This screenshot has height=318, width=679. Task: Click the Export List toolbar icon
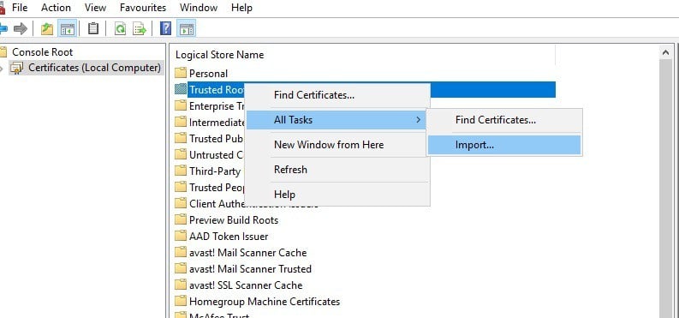coord(140,29)
